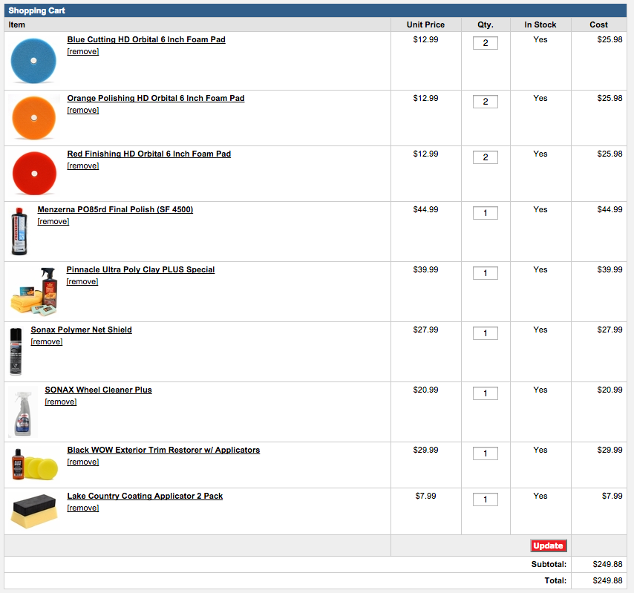The height and width of the screenshot is (593, 634).
Task: Select In Stock Yes for Red Finishing Pad
Action: (x=540, y=154)
